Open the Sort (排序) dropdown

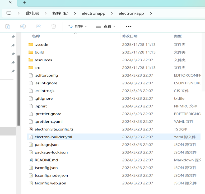(77, 26)
